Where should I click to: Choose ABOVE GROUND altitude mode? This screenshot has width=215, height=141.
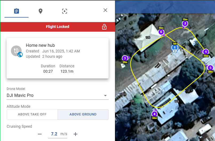pyautogui.click(x=83, y=114)
